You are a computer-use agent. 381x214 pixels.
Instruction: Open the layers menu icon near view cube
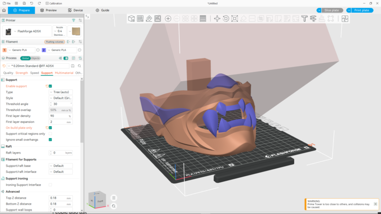coord(114,198)
